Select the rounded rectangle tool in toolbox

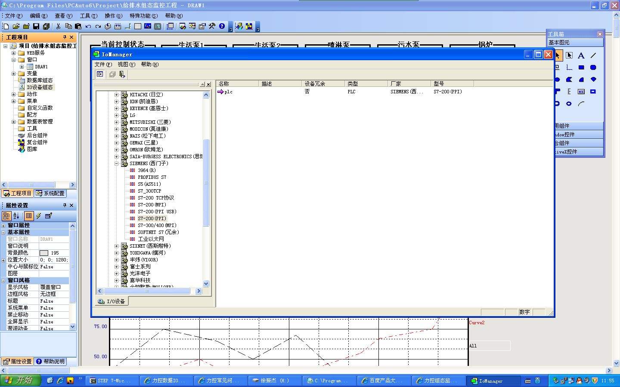click(593, 68)
